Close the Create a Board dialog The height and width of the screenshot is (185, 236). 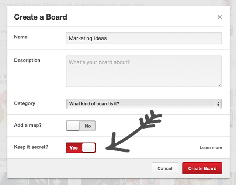point(219,17)
